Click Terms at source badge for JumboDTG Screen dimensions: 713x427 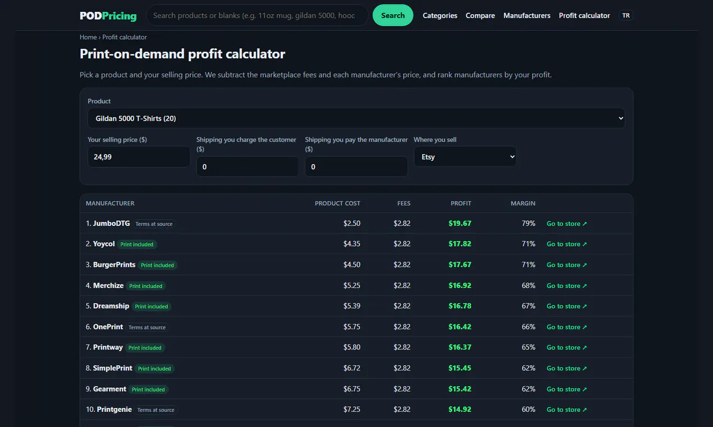click(x=154, y=224)
